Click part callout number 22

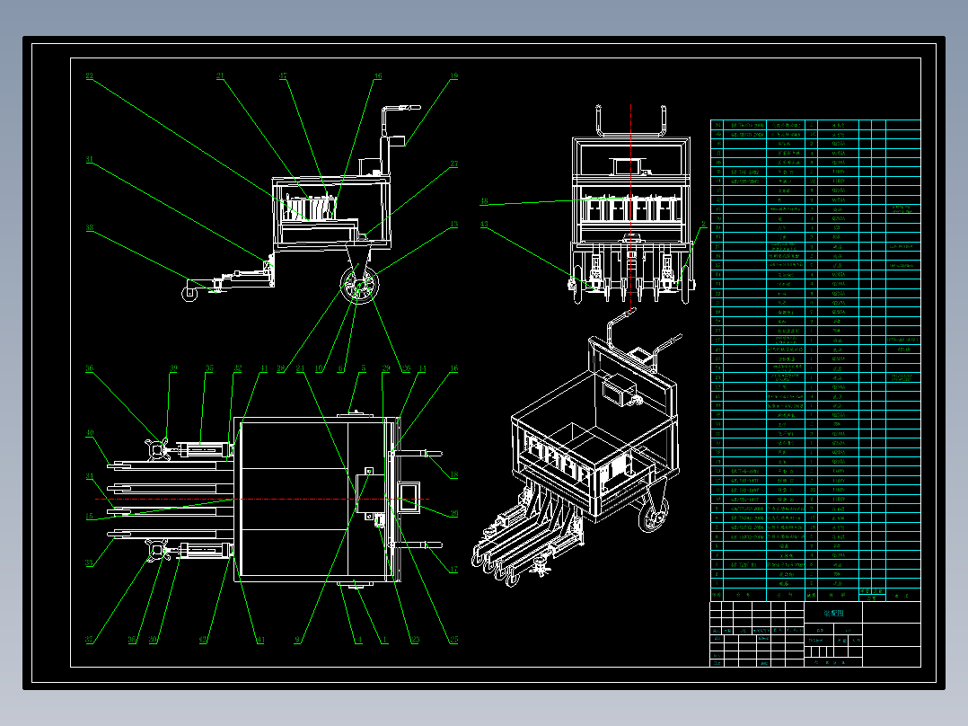(x=90, y=76)
